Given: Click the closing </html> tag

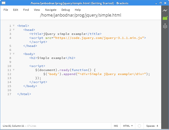Looking at the screenshot, I should pos(24,94).
